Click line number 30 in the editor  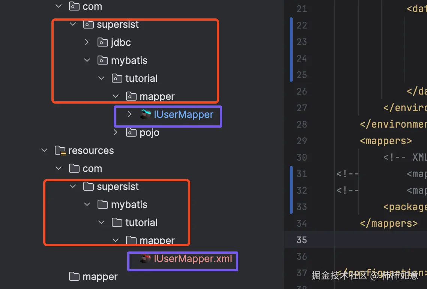(x=302, y=157)
